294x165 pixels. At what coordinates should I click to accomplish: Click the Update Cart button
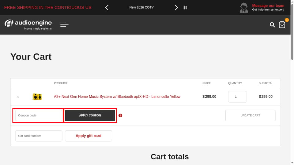(250, 116)
